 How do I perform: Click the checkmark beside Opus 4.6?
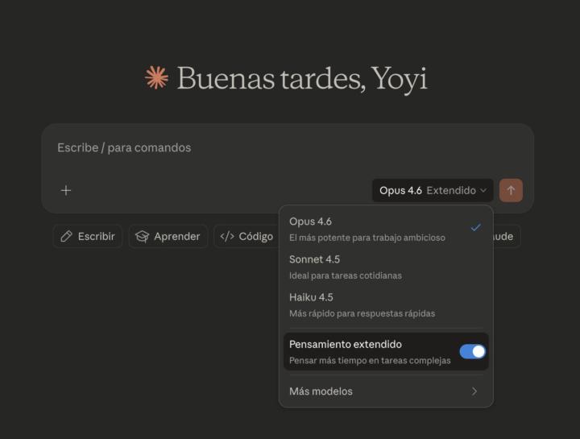click(476, 227)
